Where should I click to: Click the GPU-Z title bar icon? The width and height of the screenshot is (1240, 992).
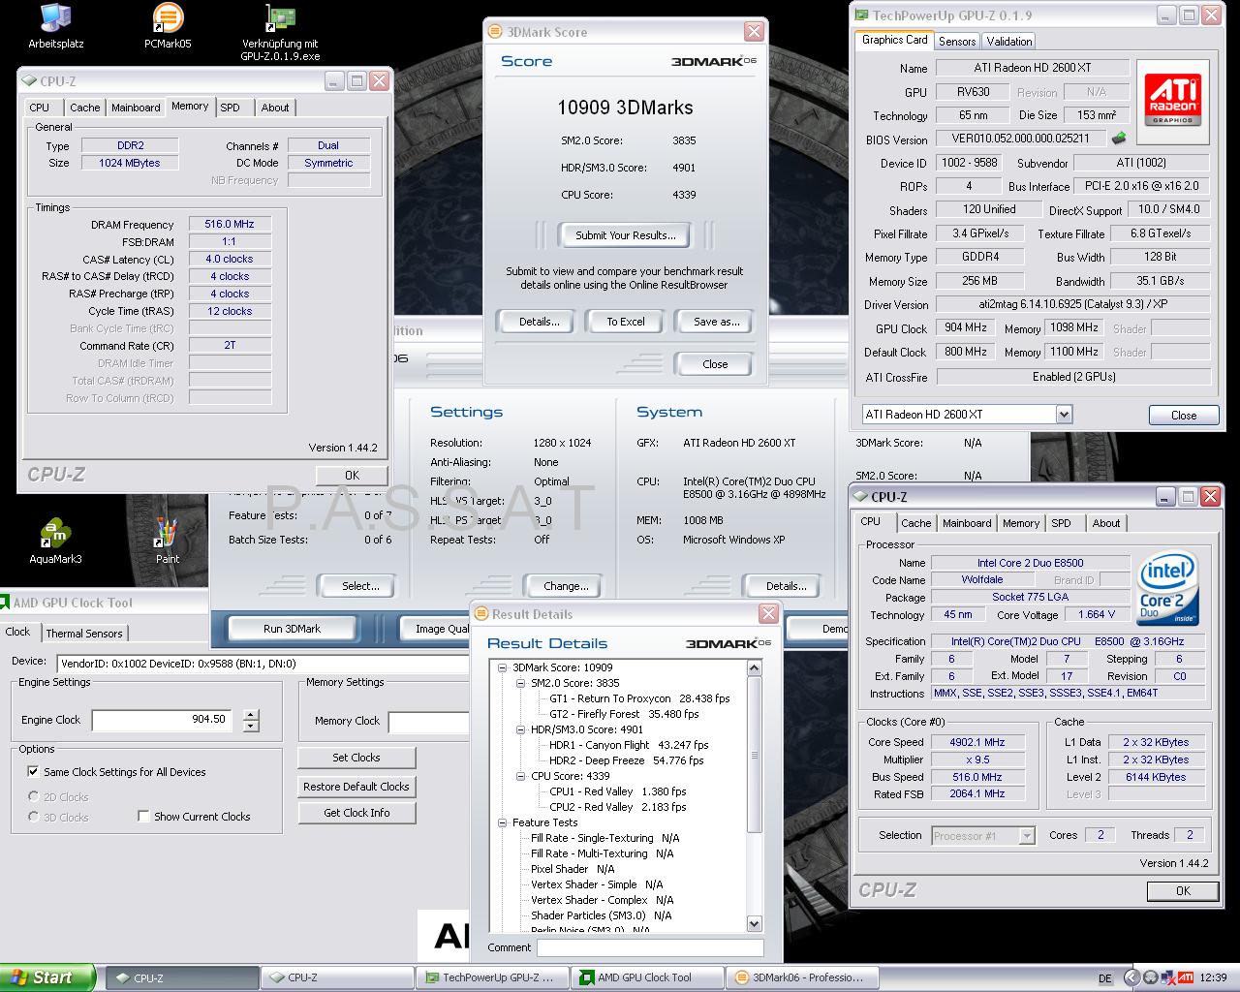point(861,15)
